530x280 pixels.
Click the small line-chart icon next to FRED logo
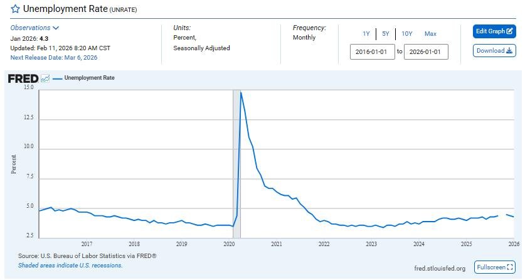pyautogui.click(x=45, y=78)
